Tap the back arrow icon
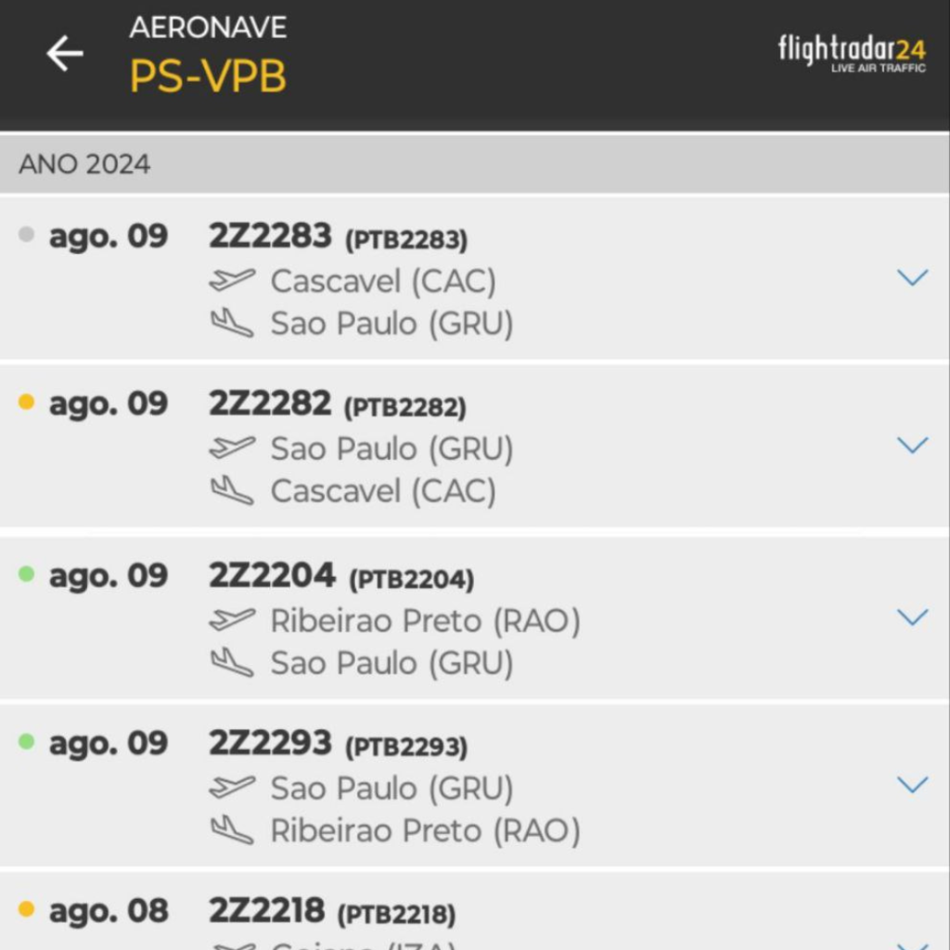This screenshot has width=950, height=950. point(65,54)
